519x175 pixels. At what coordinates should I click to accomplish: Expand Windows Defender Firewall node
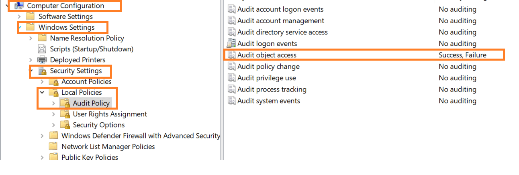[x=42, y=136]
